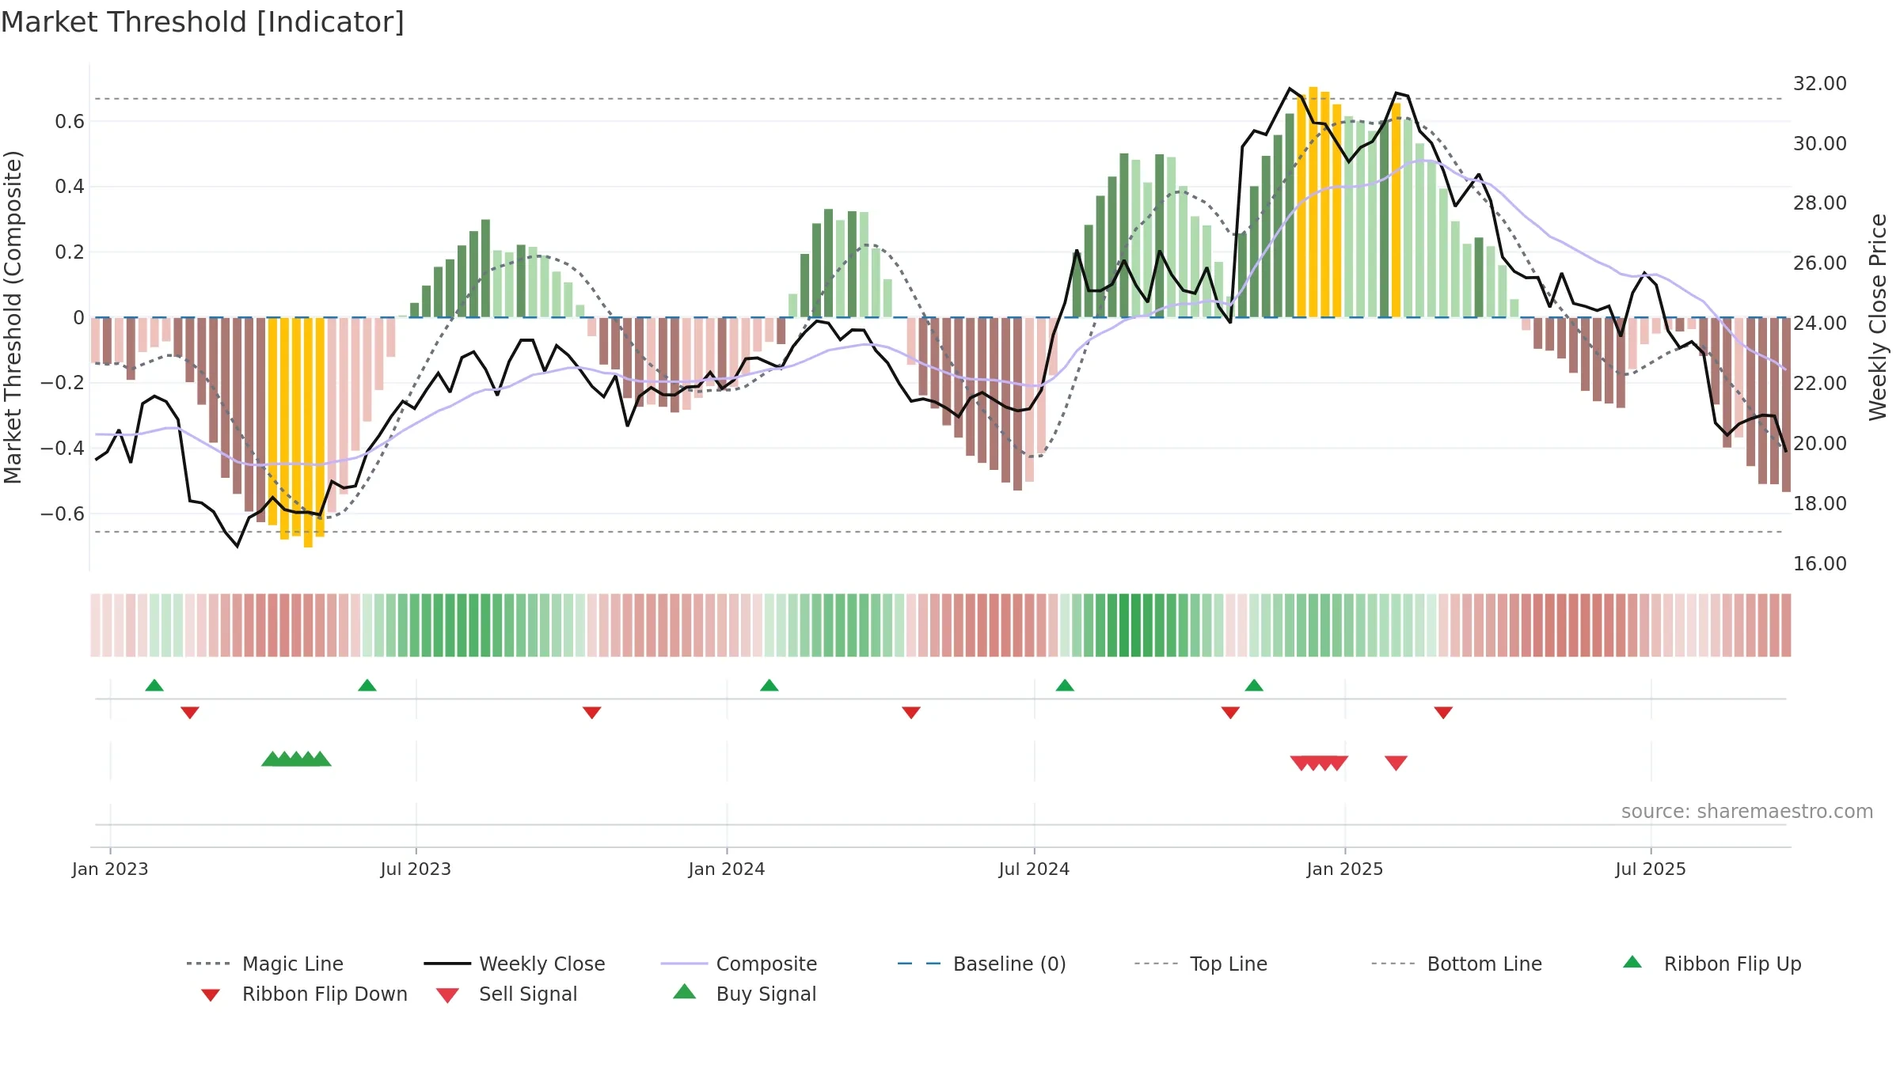Image resolution: width=1900 pixels, height=1068 pixels.
Task: Click the green Ribbon Flip Up legend triangle
Action: pyautogui.click(x=1632, y=962)
